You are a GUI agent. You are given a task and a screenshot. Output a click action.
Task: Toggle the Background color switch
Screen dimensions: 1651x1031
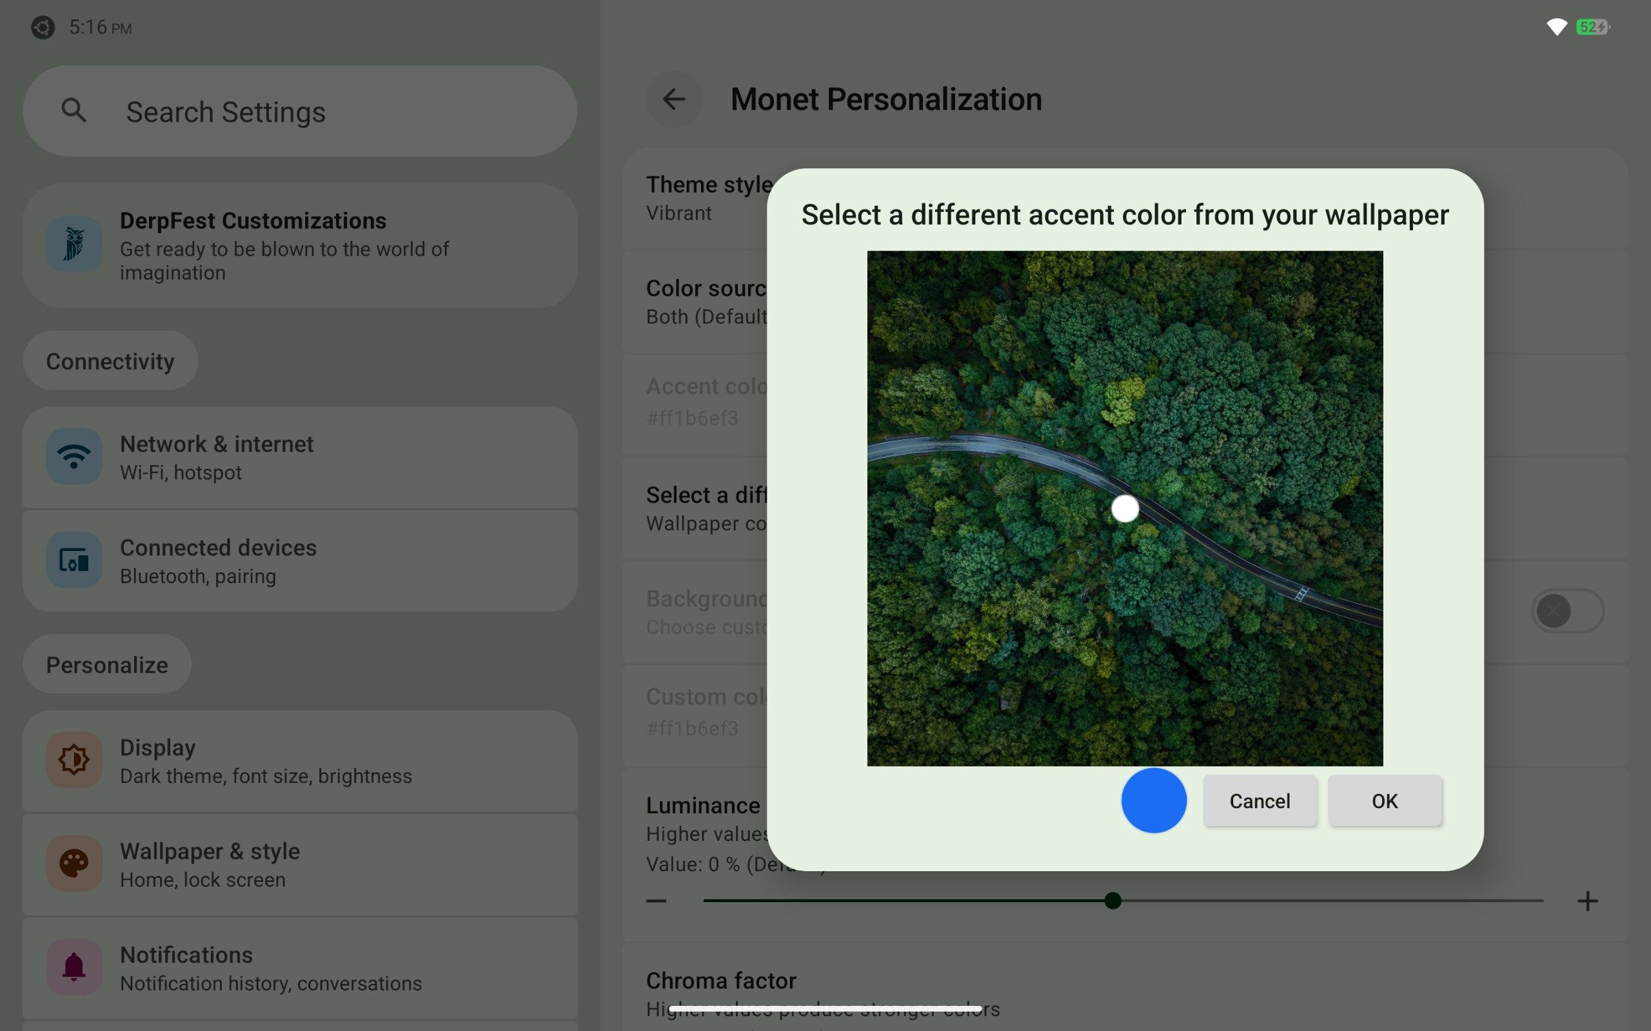(x=1567, y=611)
